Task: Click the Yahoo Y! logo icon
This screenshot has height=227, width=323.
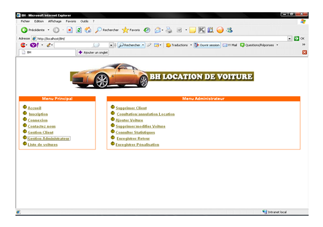Action: point(35,45)
